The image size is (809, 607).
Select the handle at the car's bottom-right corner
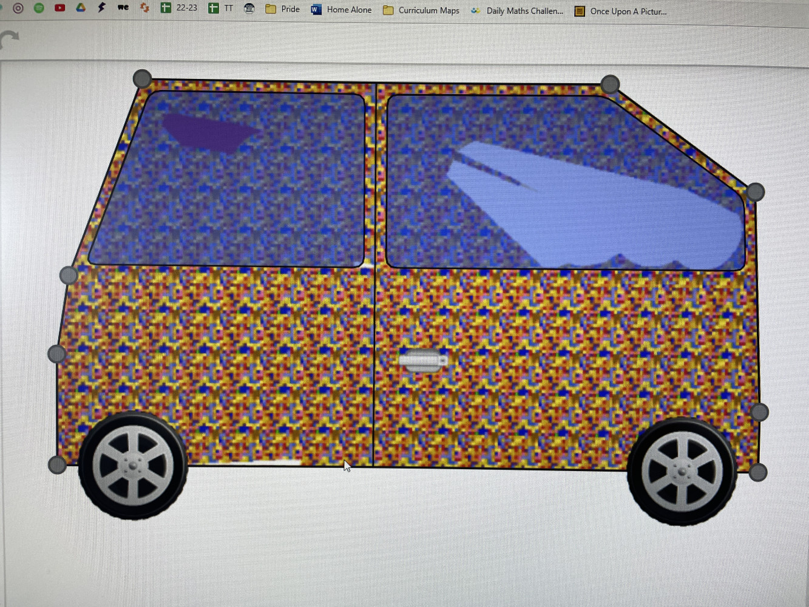coord(758,472)
